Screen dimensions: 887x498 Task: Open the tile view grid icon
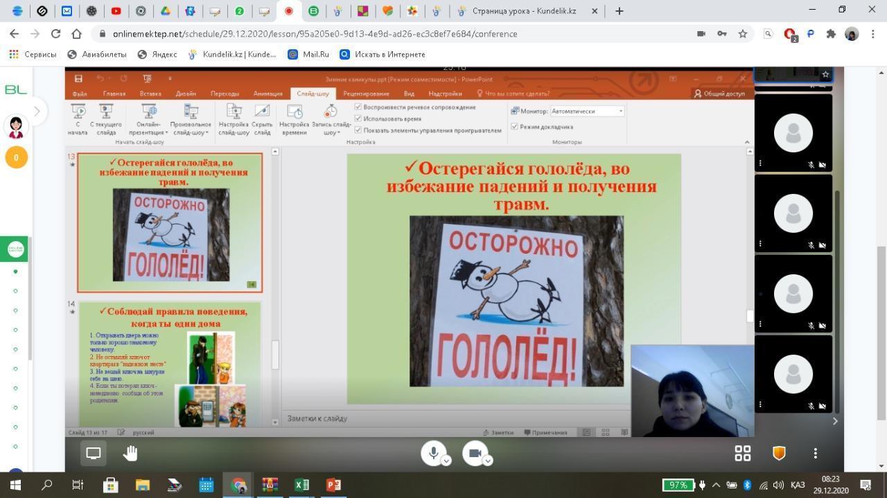coord(742,453)
